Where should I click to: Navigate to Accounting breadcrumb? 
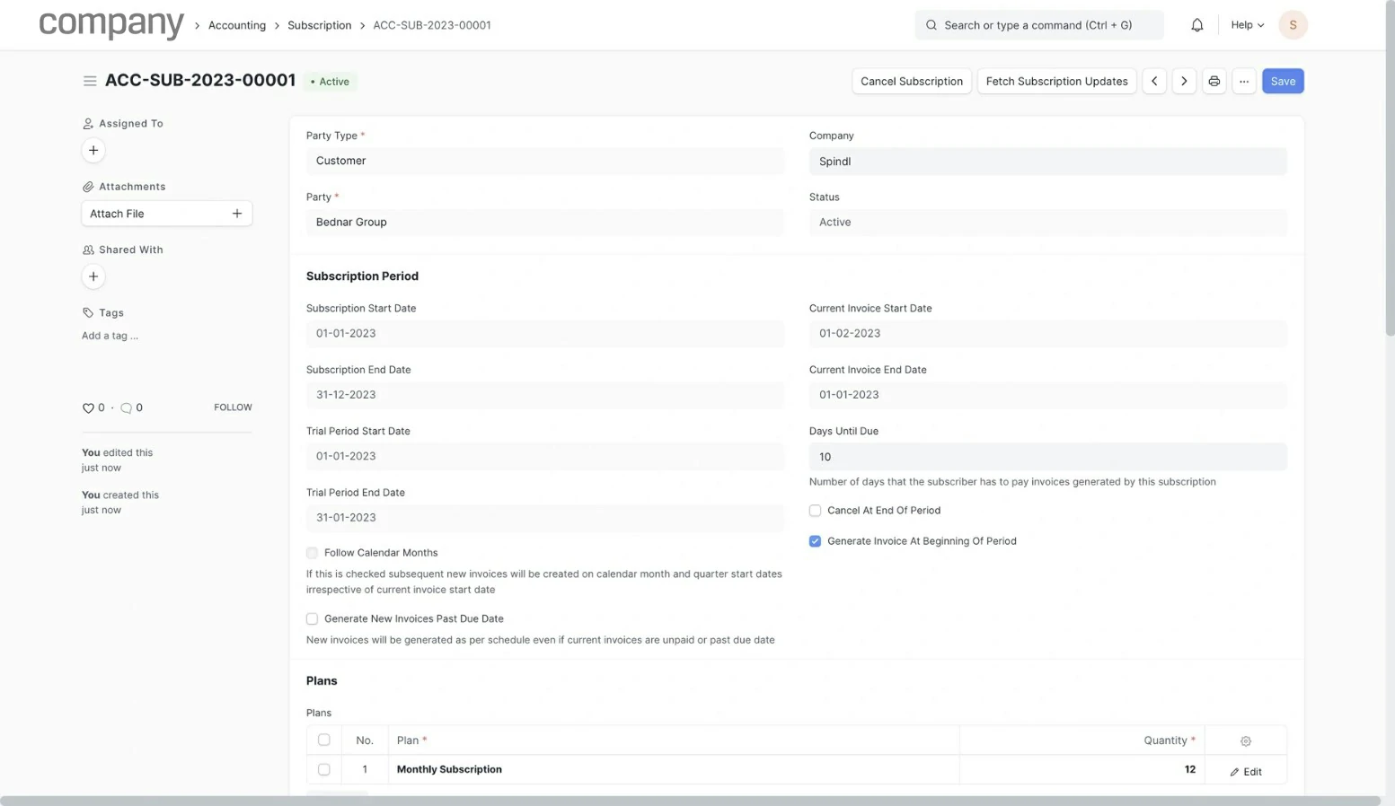(237, 25)
